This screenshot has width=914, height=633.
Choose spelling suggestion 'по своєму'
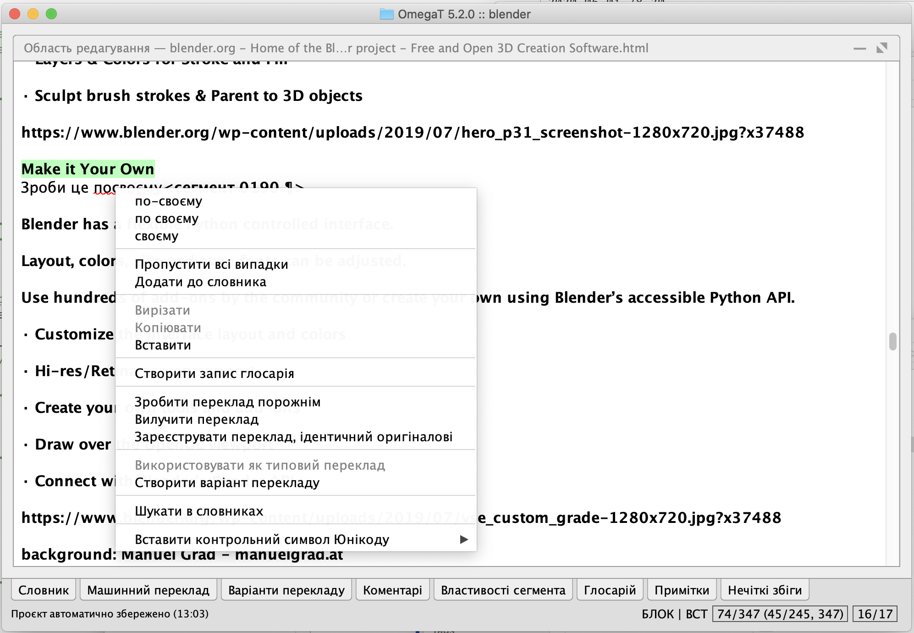click(296, 219)
